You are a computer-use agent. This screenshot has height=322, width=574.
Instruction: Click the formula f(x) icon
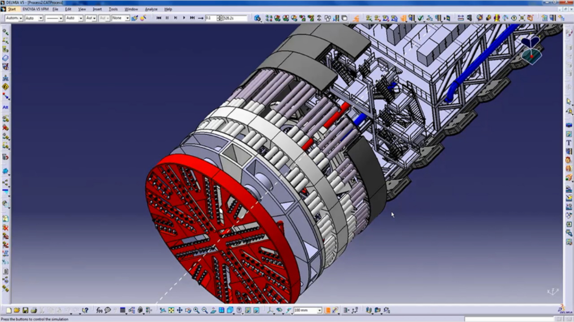coord(99,310)
